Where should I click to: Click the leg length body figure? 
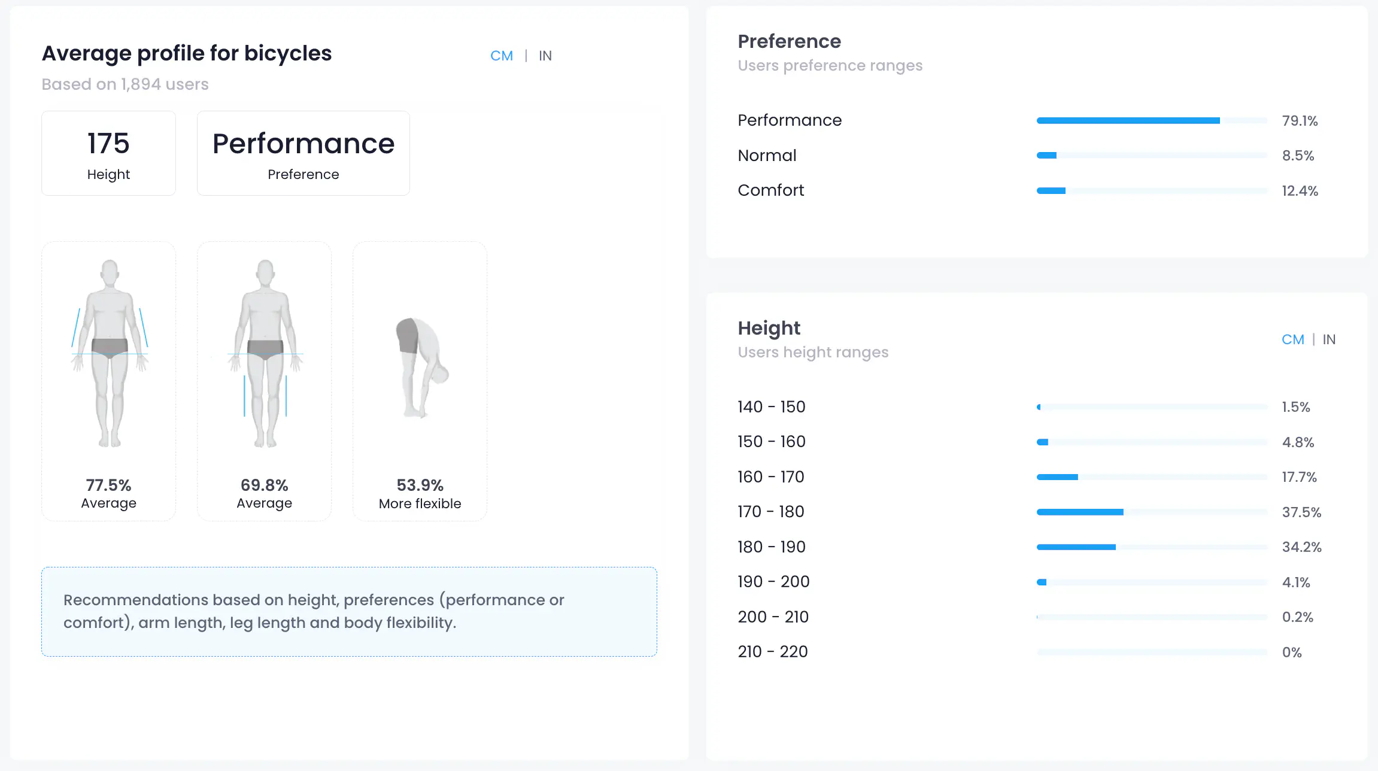265,353
